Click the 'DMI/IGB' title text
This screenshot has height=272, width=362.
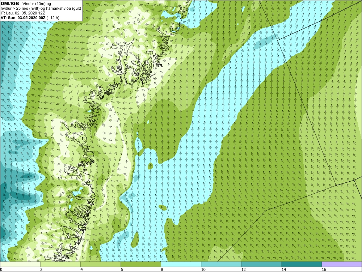pyautogui.click(x=10, y=4)
